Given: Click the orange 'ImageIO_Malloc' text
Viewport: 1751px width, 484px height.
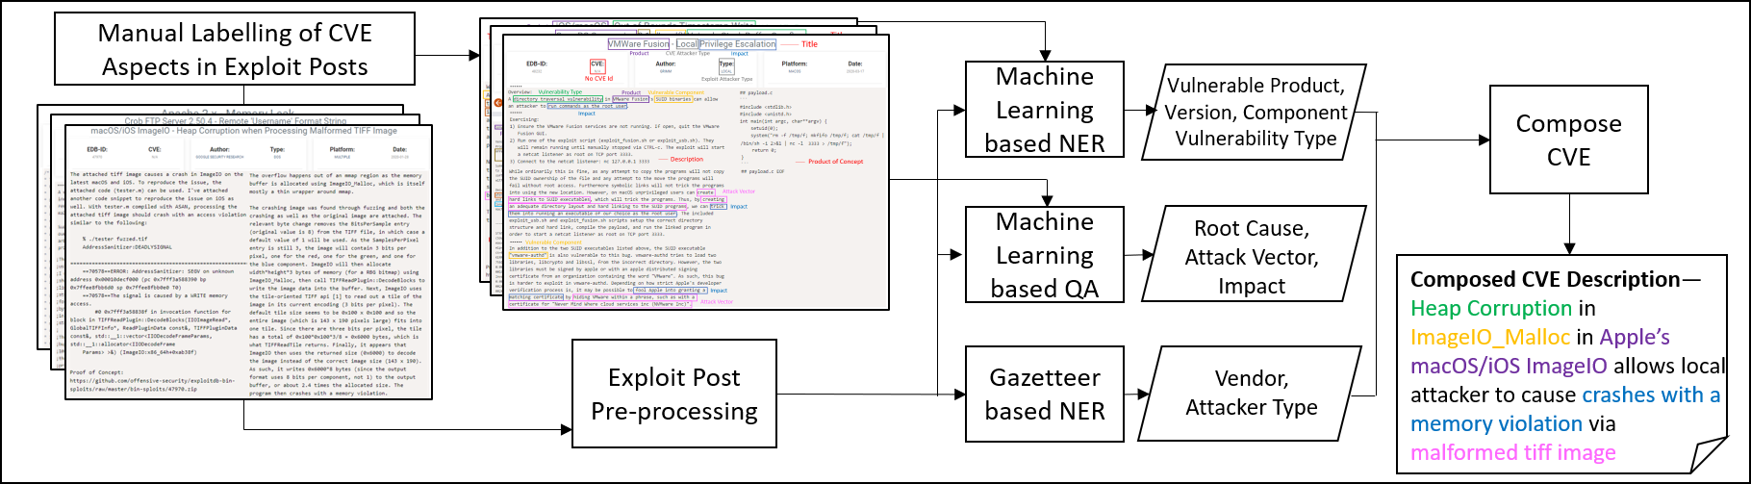Looking at the screenshot, I should click(x=1490, y=338).
